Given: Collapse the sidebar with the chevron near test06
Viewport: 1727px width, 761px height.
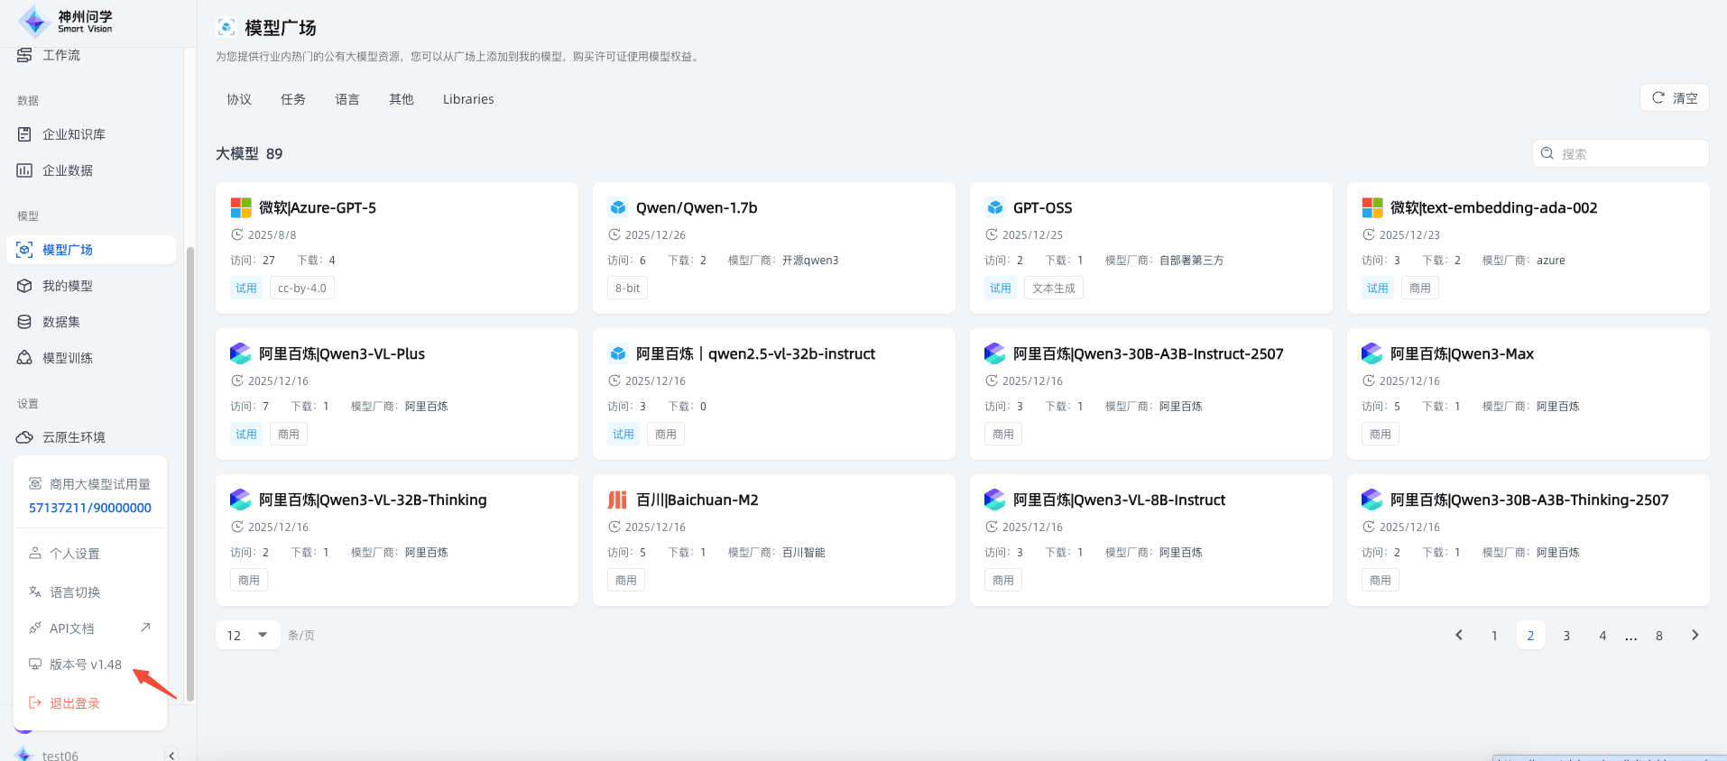Looking at the screenshot, I should click(x=171, y=755).
